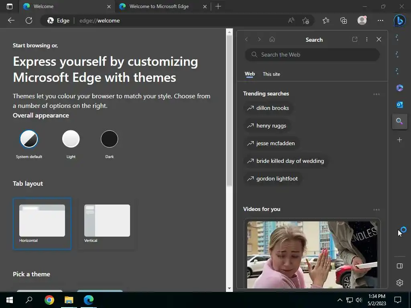Search trending topic gordon lightfoot
Screen dimensions: 411x308
(273, 178)
